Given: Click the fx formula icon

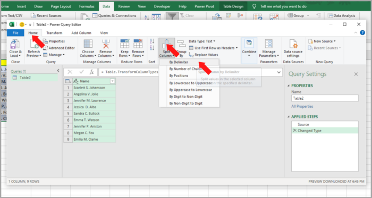Looking at the screenshot, I should (91, 72).
